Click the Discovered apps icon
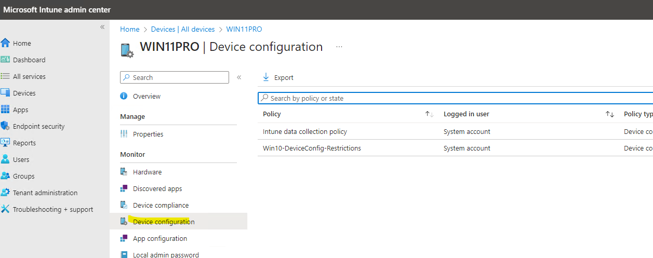653x258 pixels. [124, 188]
